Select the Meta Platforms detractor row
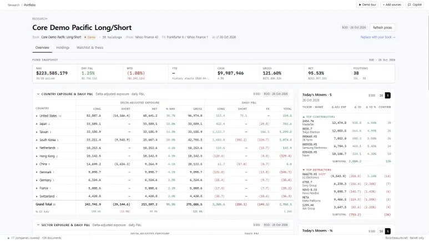The height and width of the screenshot is (241, 429). point(347,199)
